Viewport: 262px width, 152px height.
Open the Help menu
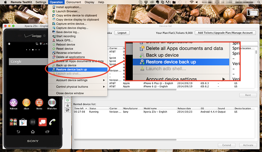click(x=101, y=2)
